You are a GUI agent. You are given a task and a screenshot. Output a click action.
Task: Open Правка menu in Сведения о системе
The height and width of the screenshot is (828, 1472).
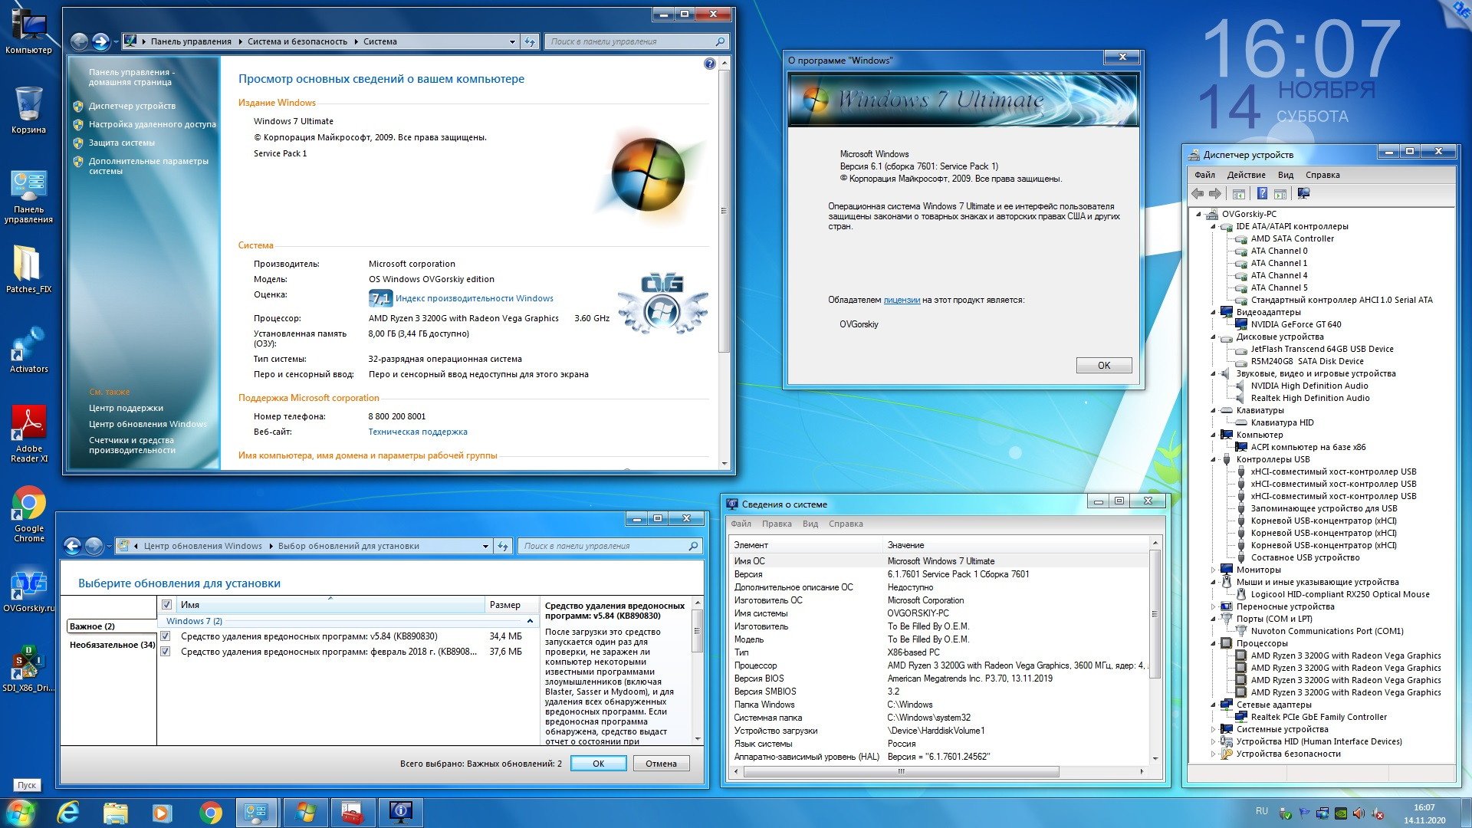(x=777, y=524)
